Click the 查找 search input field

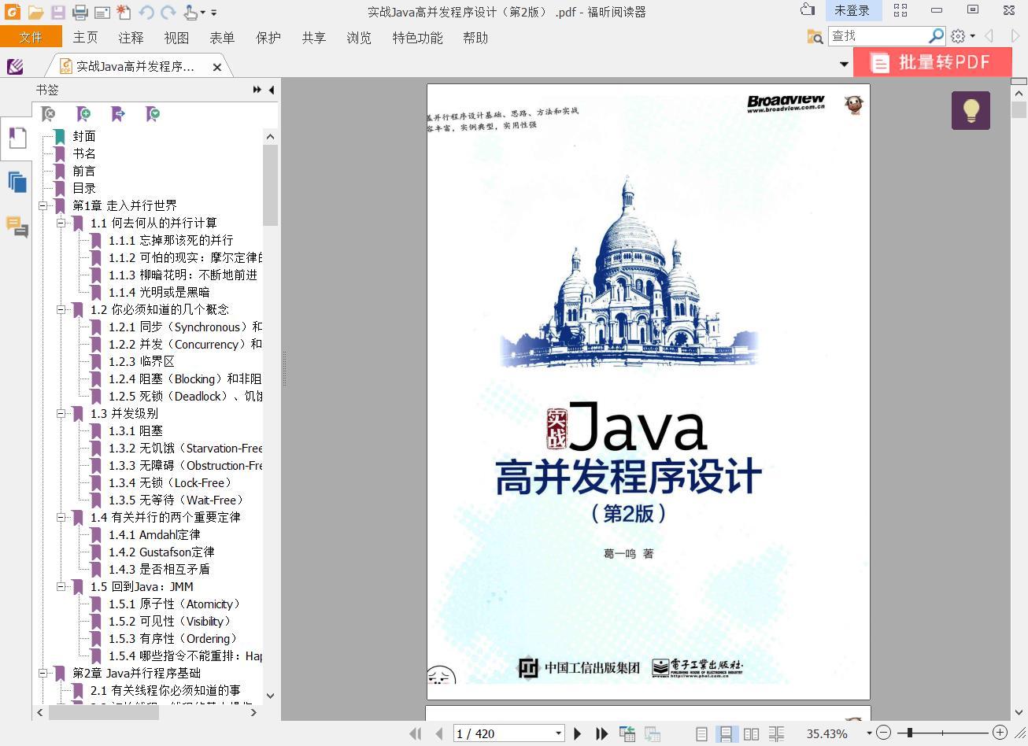point(878,36)
